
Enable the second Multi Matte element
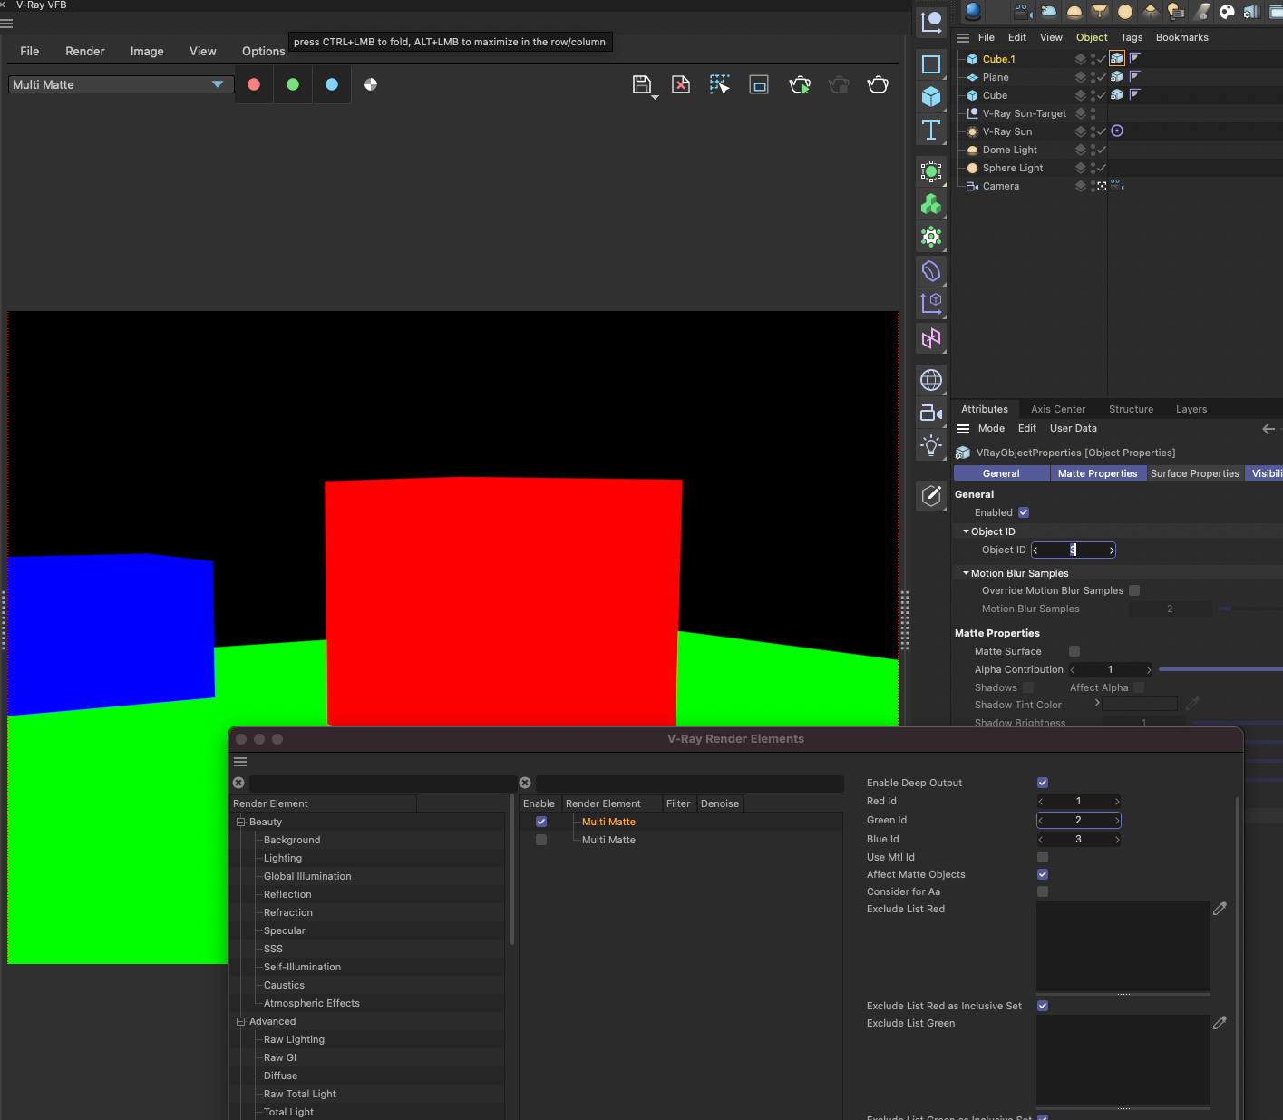pos(541,840)
